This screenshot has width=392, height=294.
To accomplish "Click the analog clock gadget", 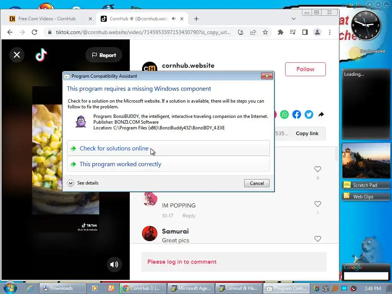I will click(x=366, y=25).
